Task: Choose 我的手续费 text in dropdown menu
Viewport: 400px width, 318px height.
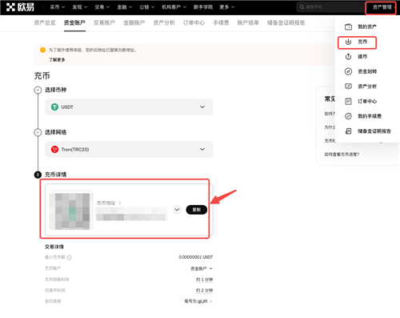Action: [370, 116]
